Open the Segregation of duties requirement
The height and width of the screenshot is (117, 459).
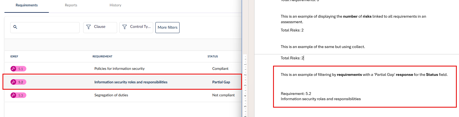[111, 95]
